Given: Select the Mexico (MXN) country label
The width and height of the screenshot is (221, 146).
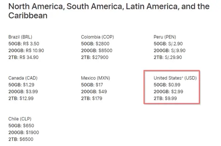Looking at the screenshot, I should tap(95, 78).
